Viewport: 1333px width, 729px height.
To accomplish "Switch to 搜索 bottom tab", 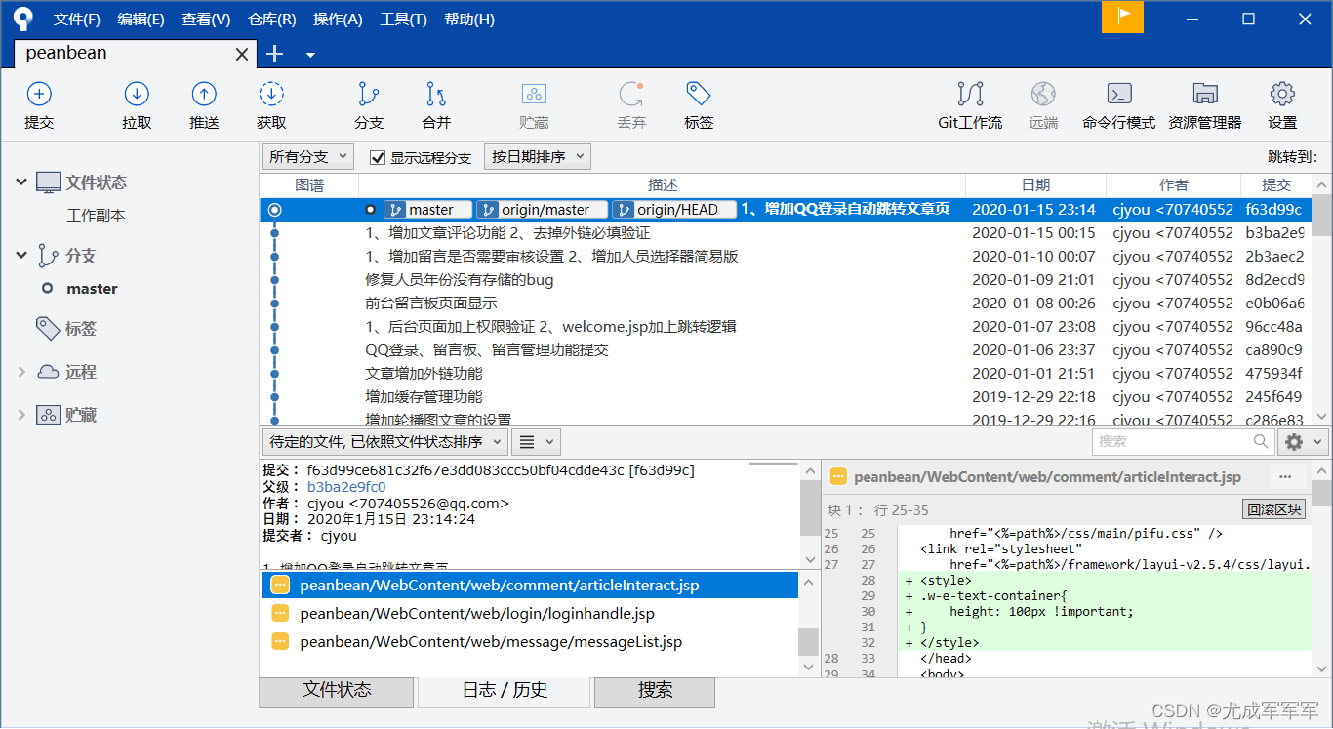I will tap(655, 690).
